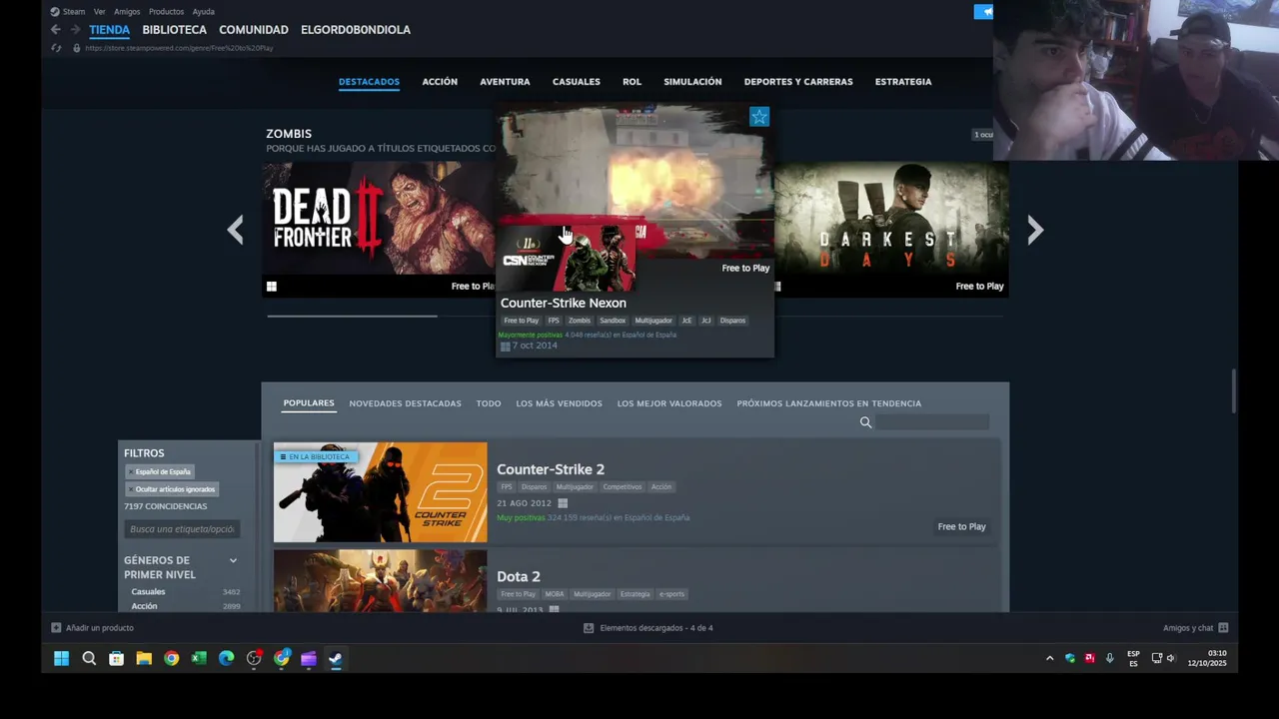Open the downloads icon in bottom bar
This screenshot has height=719, width=1279.
coord(589,628)
